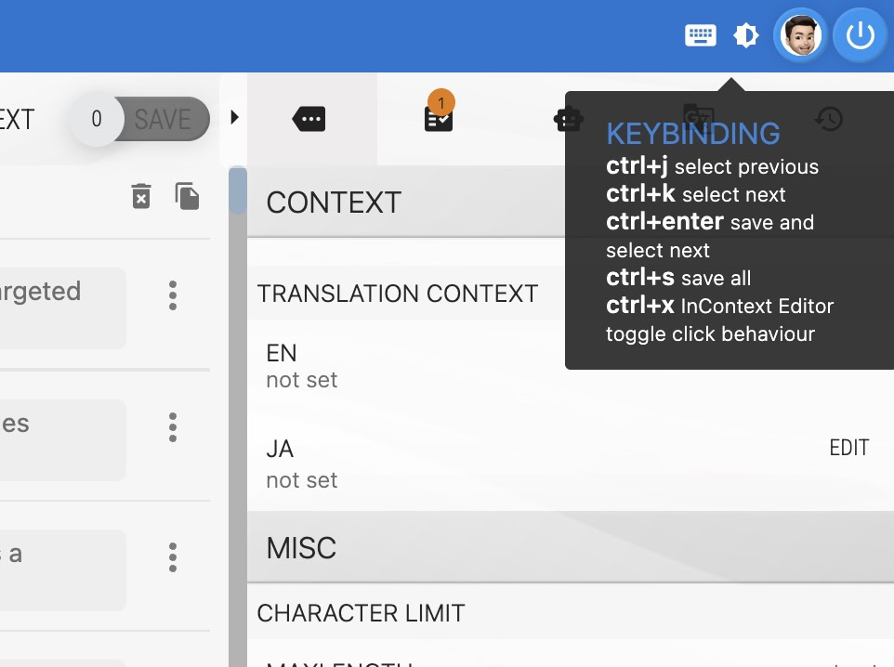
Task: Collapse the side panel using the arrow
Action: pos(234,117)
